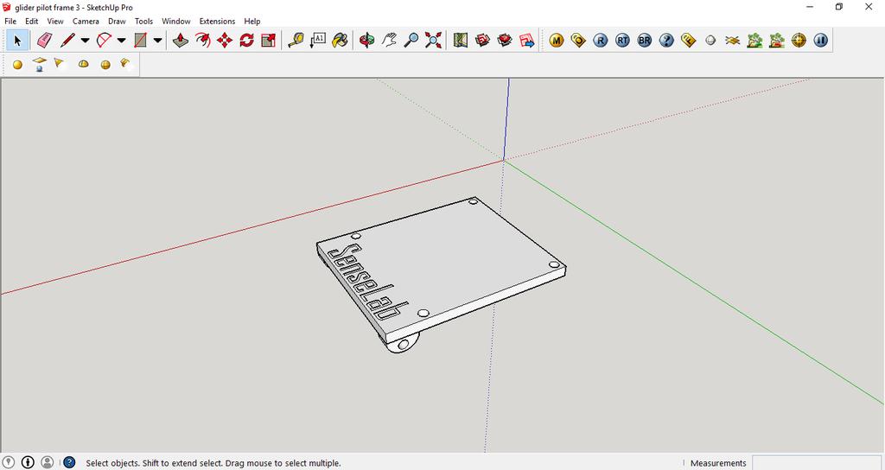This screenshot has width=885, height=470.
Task: Click the blue R render button
Action: coord(601,41)
